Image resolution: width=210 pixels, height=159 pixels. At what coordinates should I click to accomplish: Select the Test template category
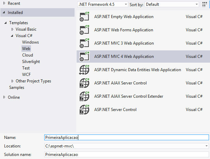(26, 68)
